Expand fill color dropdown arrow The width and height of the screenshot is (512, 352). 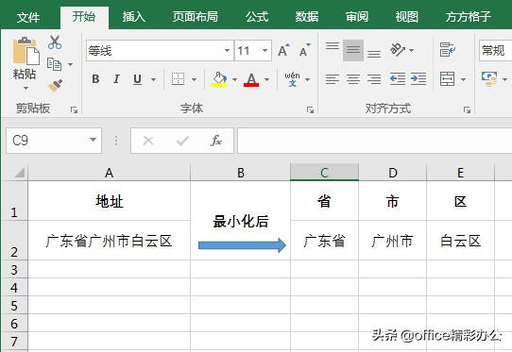[234, 79]
